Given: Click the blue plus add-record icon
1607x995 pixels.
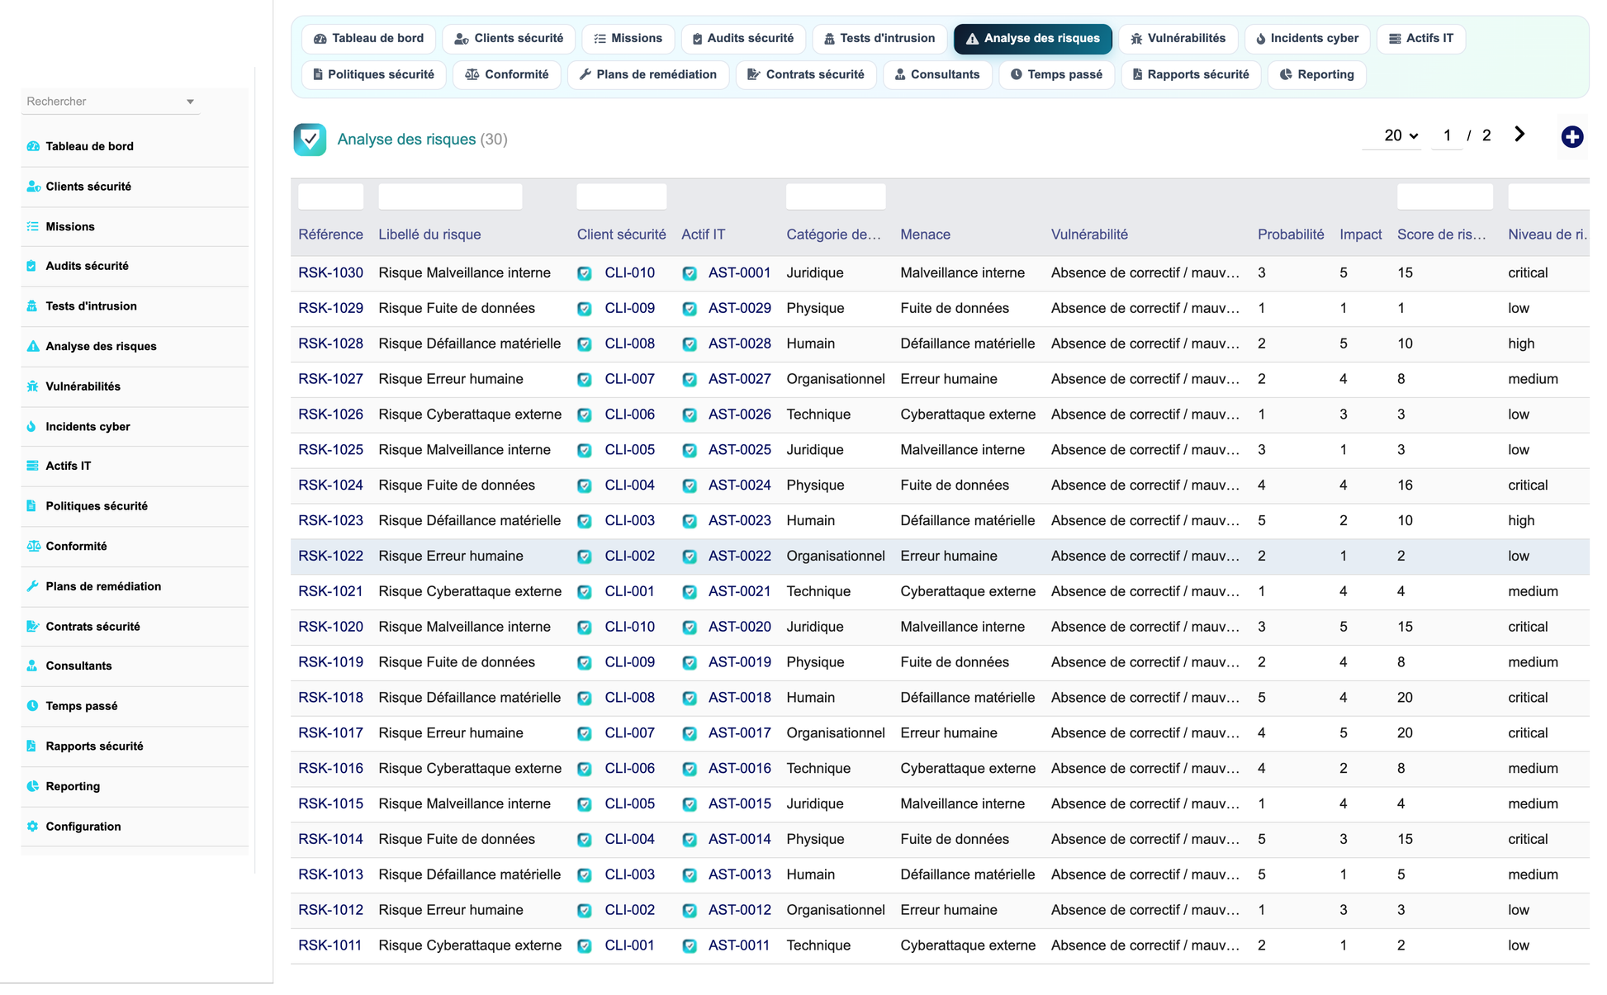Looking at the screenshot, I should coord(1571,137).
